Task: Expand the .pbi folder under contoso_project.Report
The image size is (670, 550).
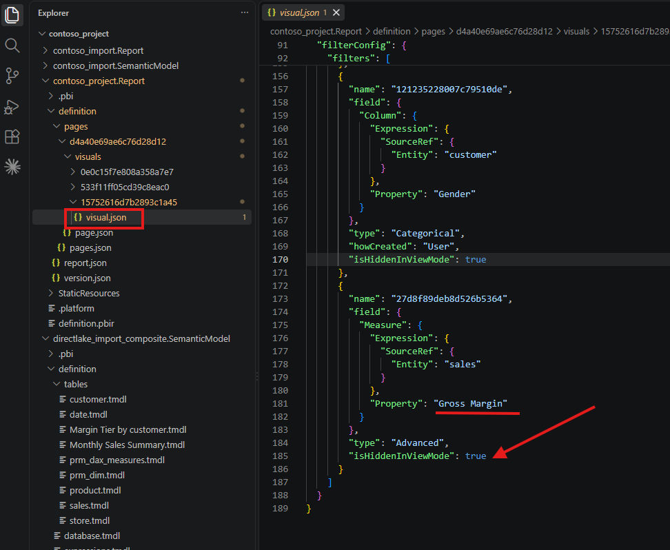Action: [65, 96]
